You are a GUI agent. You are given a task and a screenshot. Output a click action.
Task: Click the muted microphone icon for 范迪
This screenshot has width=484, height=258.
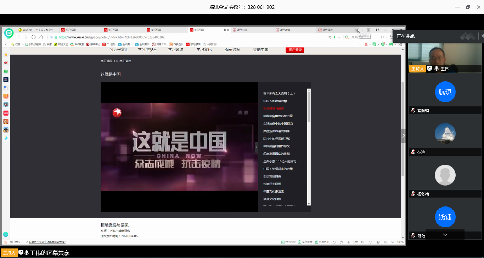tap(413, 152)
